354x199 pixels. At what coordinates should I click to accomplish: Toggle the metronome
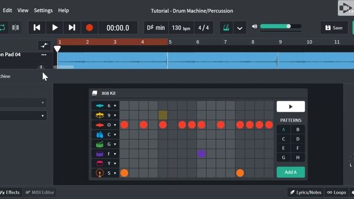tap(226, 28)
